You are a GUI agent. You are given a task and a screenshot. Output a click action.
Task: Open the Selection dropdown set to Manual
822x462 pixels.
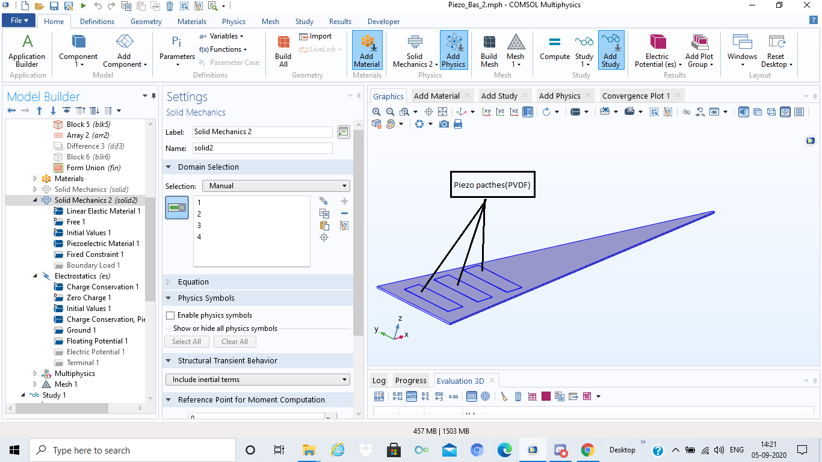click(276, 186)
